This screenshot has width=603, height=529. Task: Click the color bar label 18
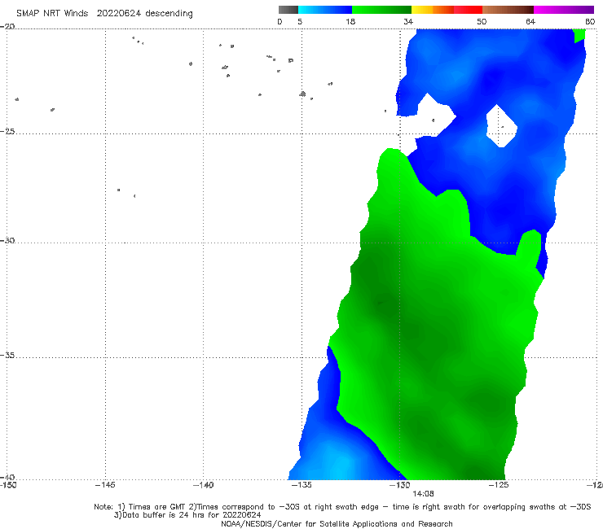click(x=350, y=22)
